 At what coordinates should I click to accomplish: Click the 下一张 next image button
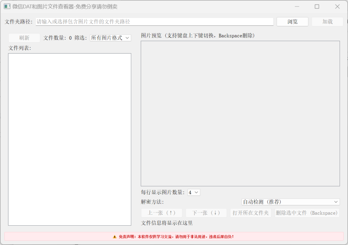pos(206,212)
